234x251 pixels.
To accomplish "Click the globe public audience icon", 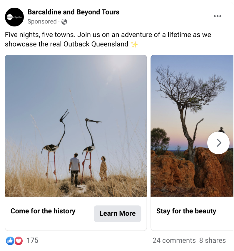I will [64, 22].
